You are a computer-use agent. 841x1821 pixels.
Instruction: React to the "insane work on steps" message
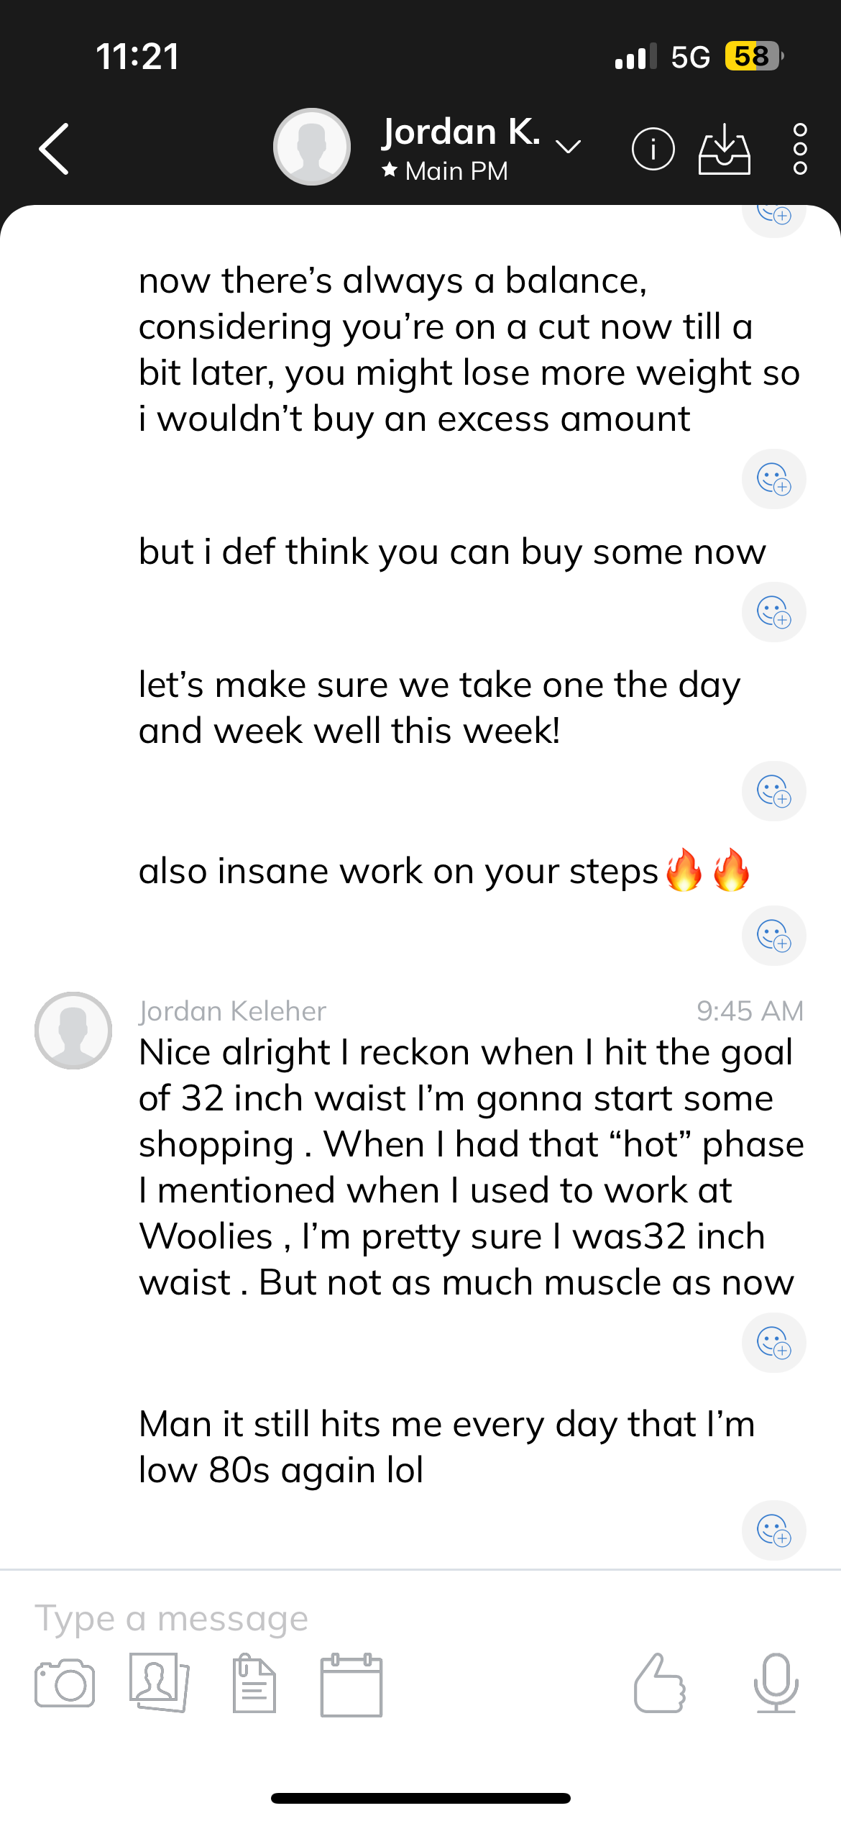tap(773, 936)
